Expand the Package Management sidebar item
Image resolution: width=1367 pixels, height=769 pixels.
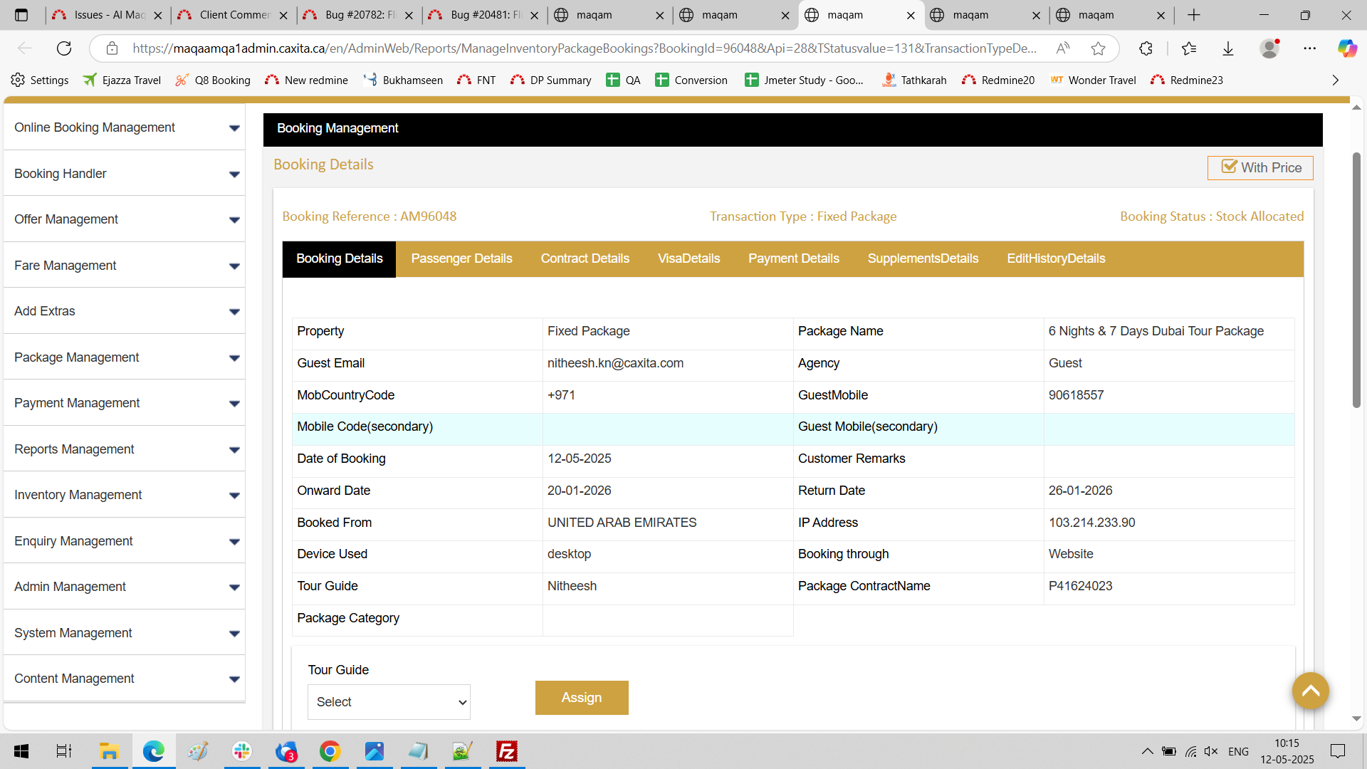[x=124, y=357]
